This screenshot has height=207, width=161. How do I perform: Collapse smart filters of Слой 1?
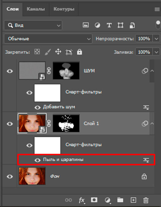(152, 124)
